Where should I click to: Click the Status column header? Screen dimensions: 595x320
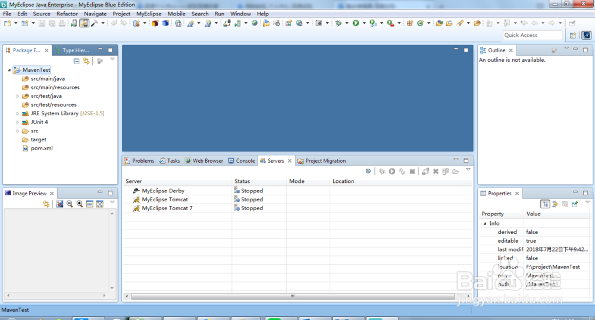(x=259, y=182)
